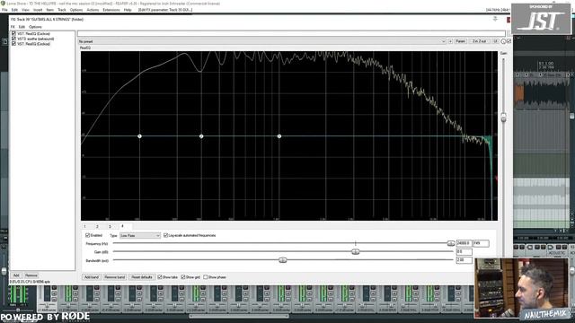Click the FX comment text field
This screenshot has height=323, width=575.
coord(291,34)
